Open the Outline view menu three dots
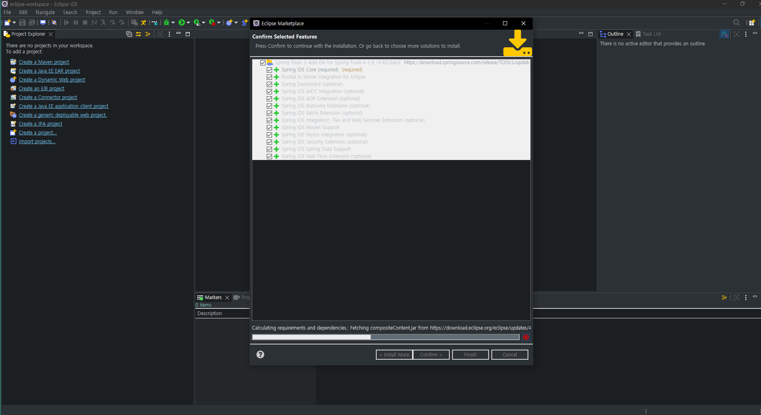 pos(746,34)
